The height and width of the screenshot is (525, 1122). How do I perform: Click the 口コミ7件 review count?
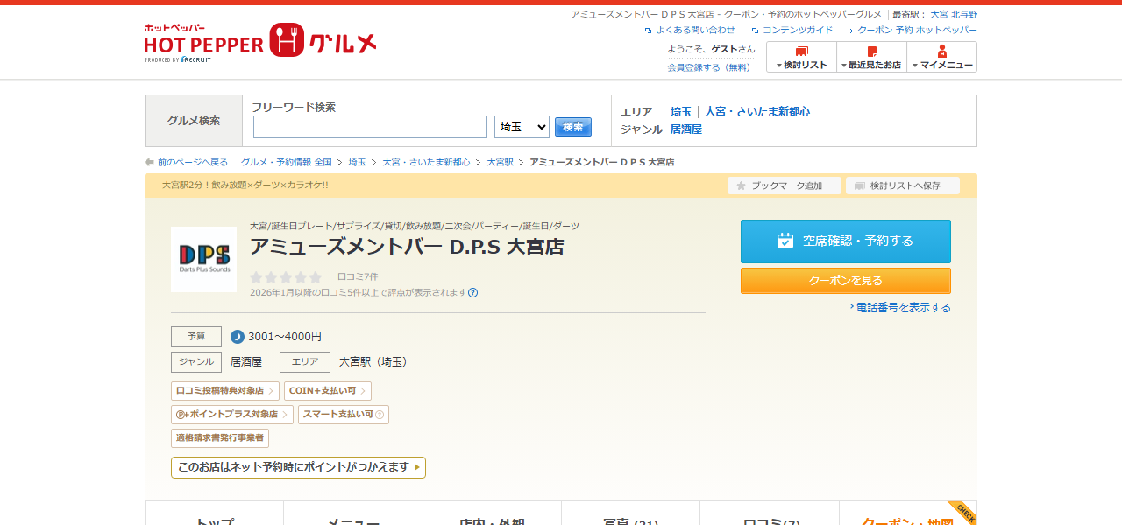click(358, 276)
